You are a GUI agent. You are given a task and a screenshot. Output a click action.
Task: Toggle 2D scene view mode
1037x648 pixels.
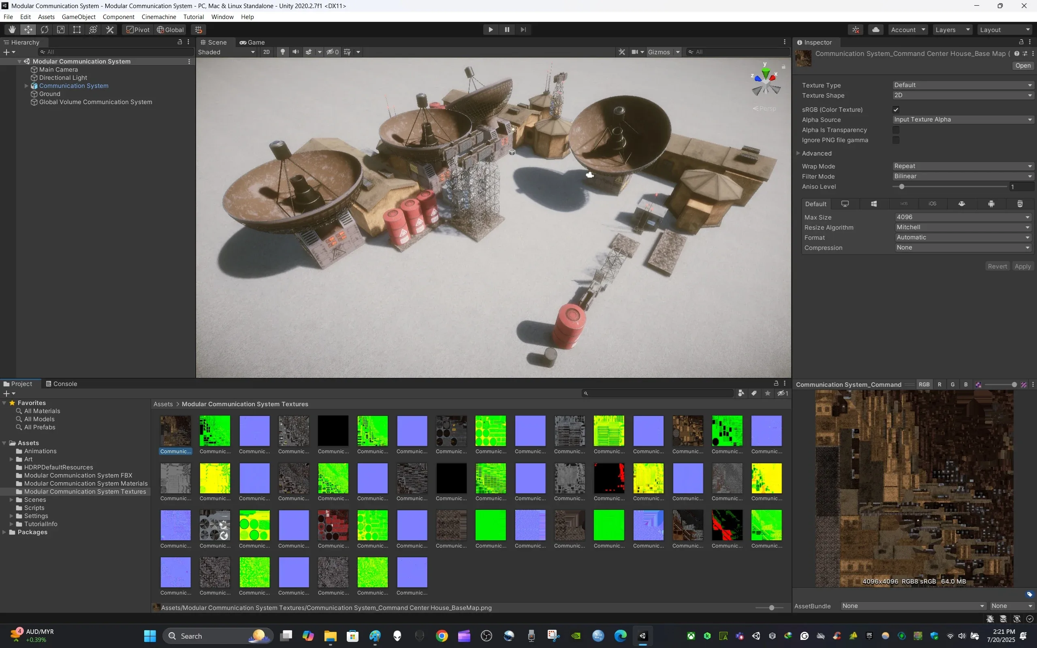(x=266, y=52)
